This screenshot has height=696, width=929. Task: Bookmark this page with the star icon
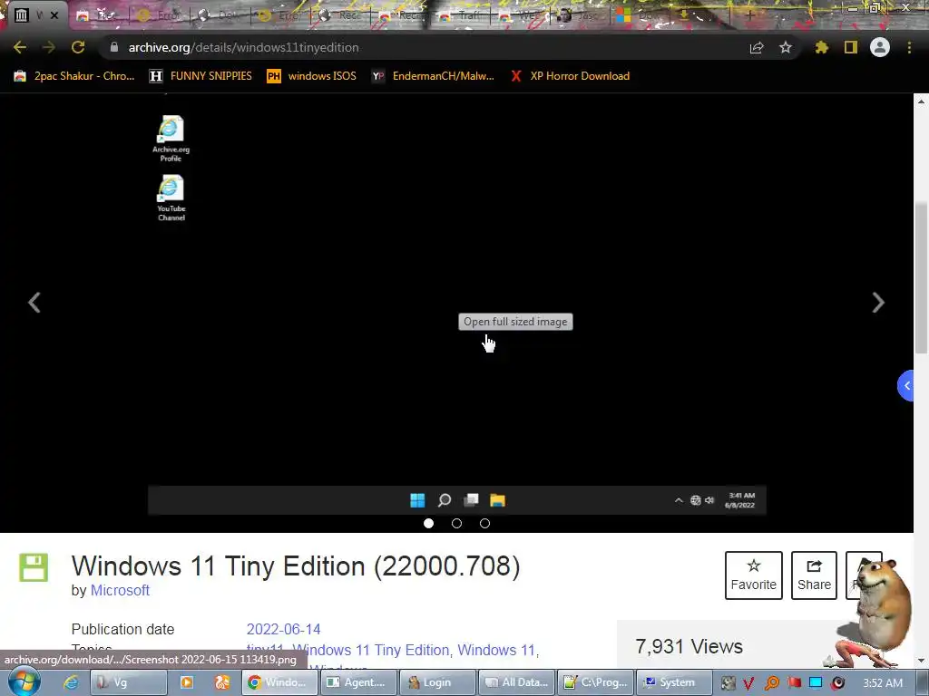click(786, 47)
